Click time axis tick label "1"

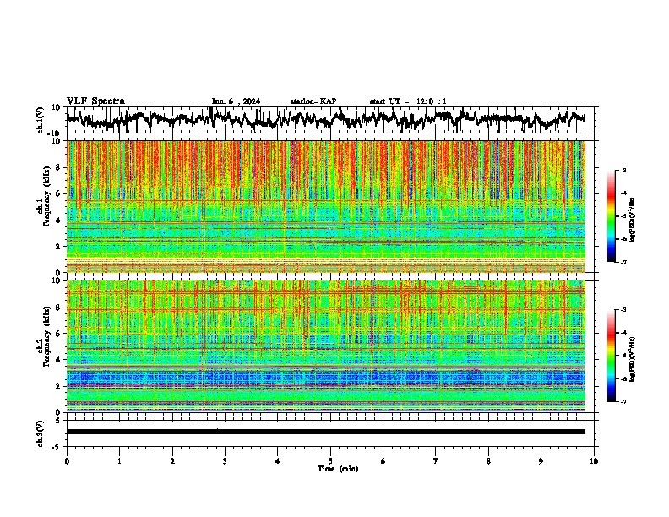[119, 460]
